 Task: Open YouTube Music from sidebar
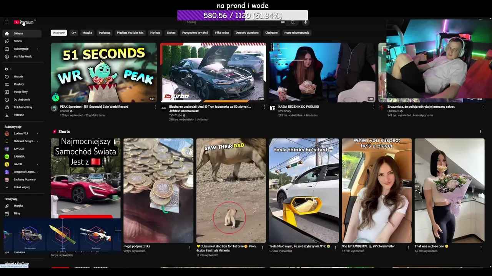click(22, 56)
